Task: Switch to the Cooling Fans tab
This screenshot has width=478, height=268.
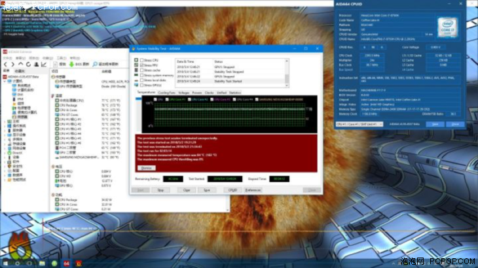Action: tap(167, 93)
